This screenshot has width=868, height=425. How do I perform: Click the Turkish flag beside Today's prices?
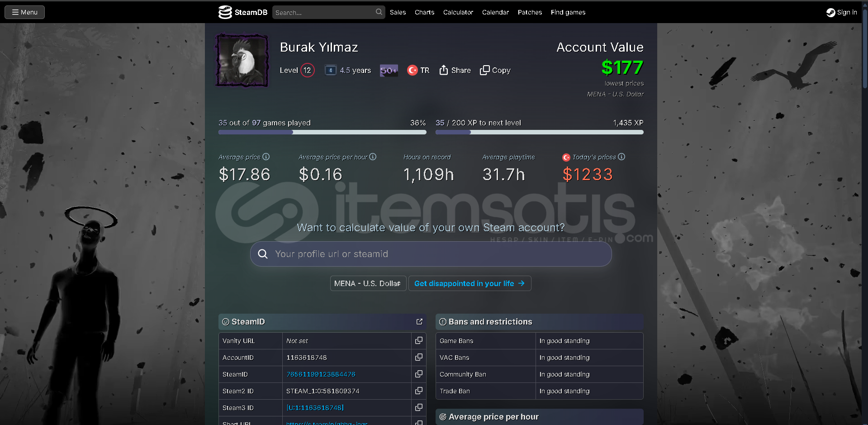(566, 158)
